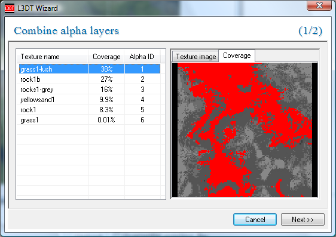The image size is (336, 237).
Task: Click the Cancel button
Action: [255, 220]
